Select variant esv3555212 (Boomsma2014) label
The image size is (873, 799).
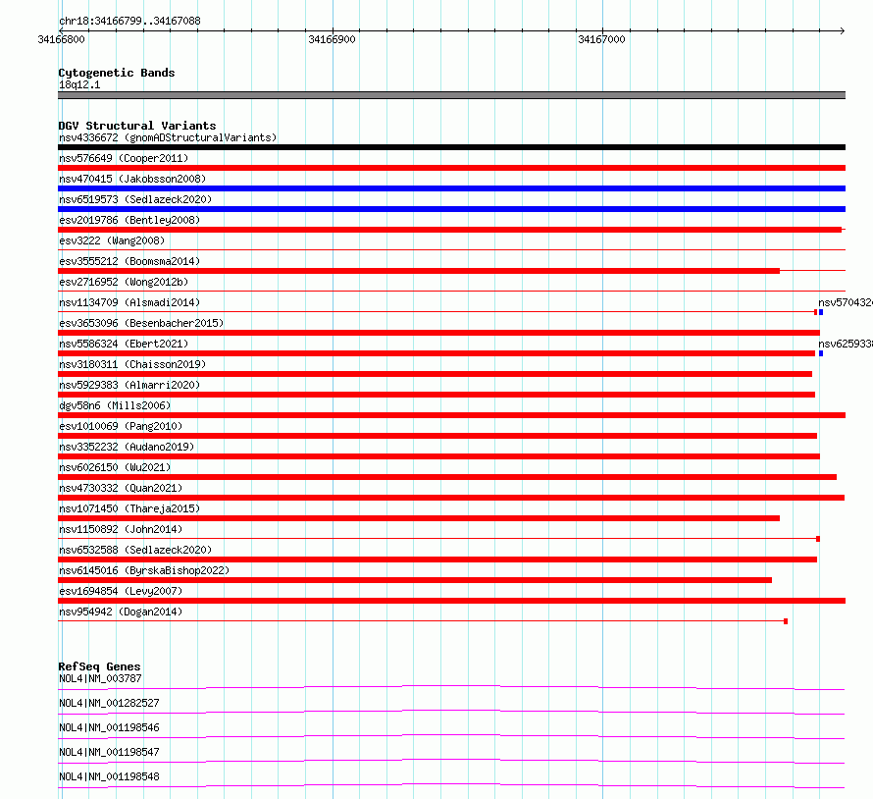point(129,261)
